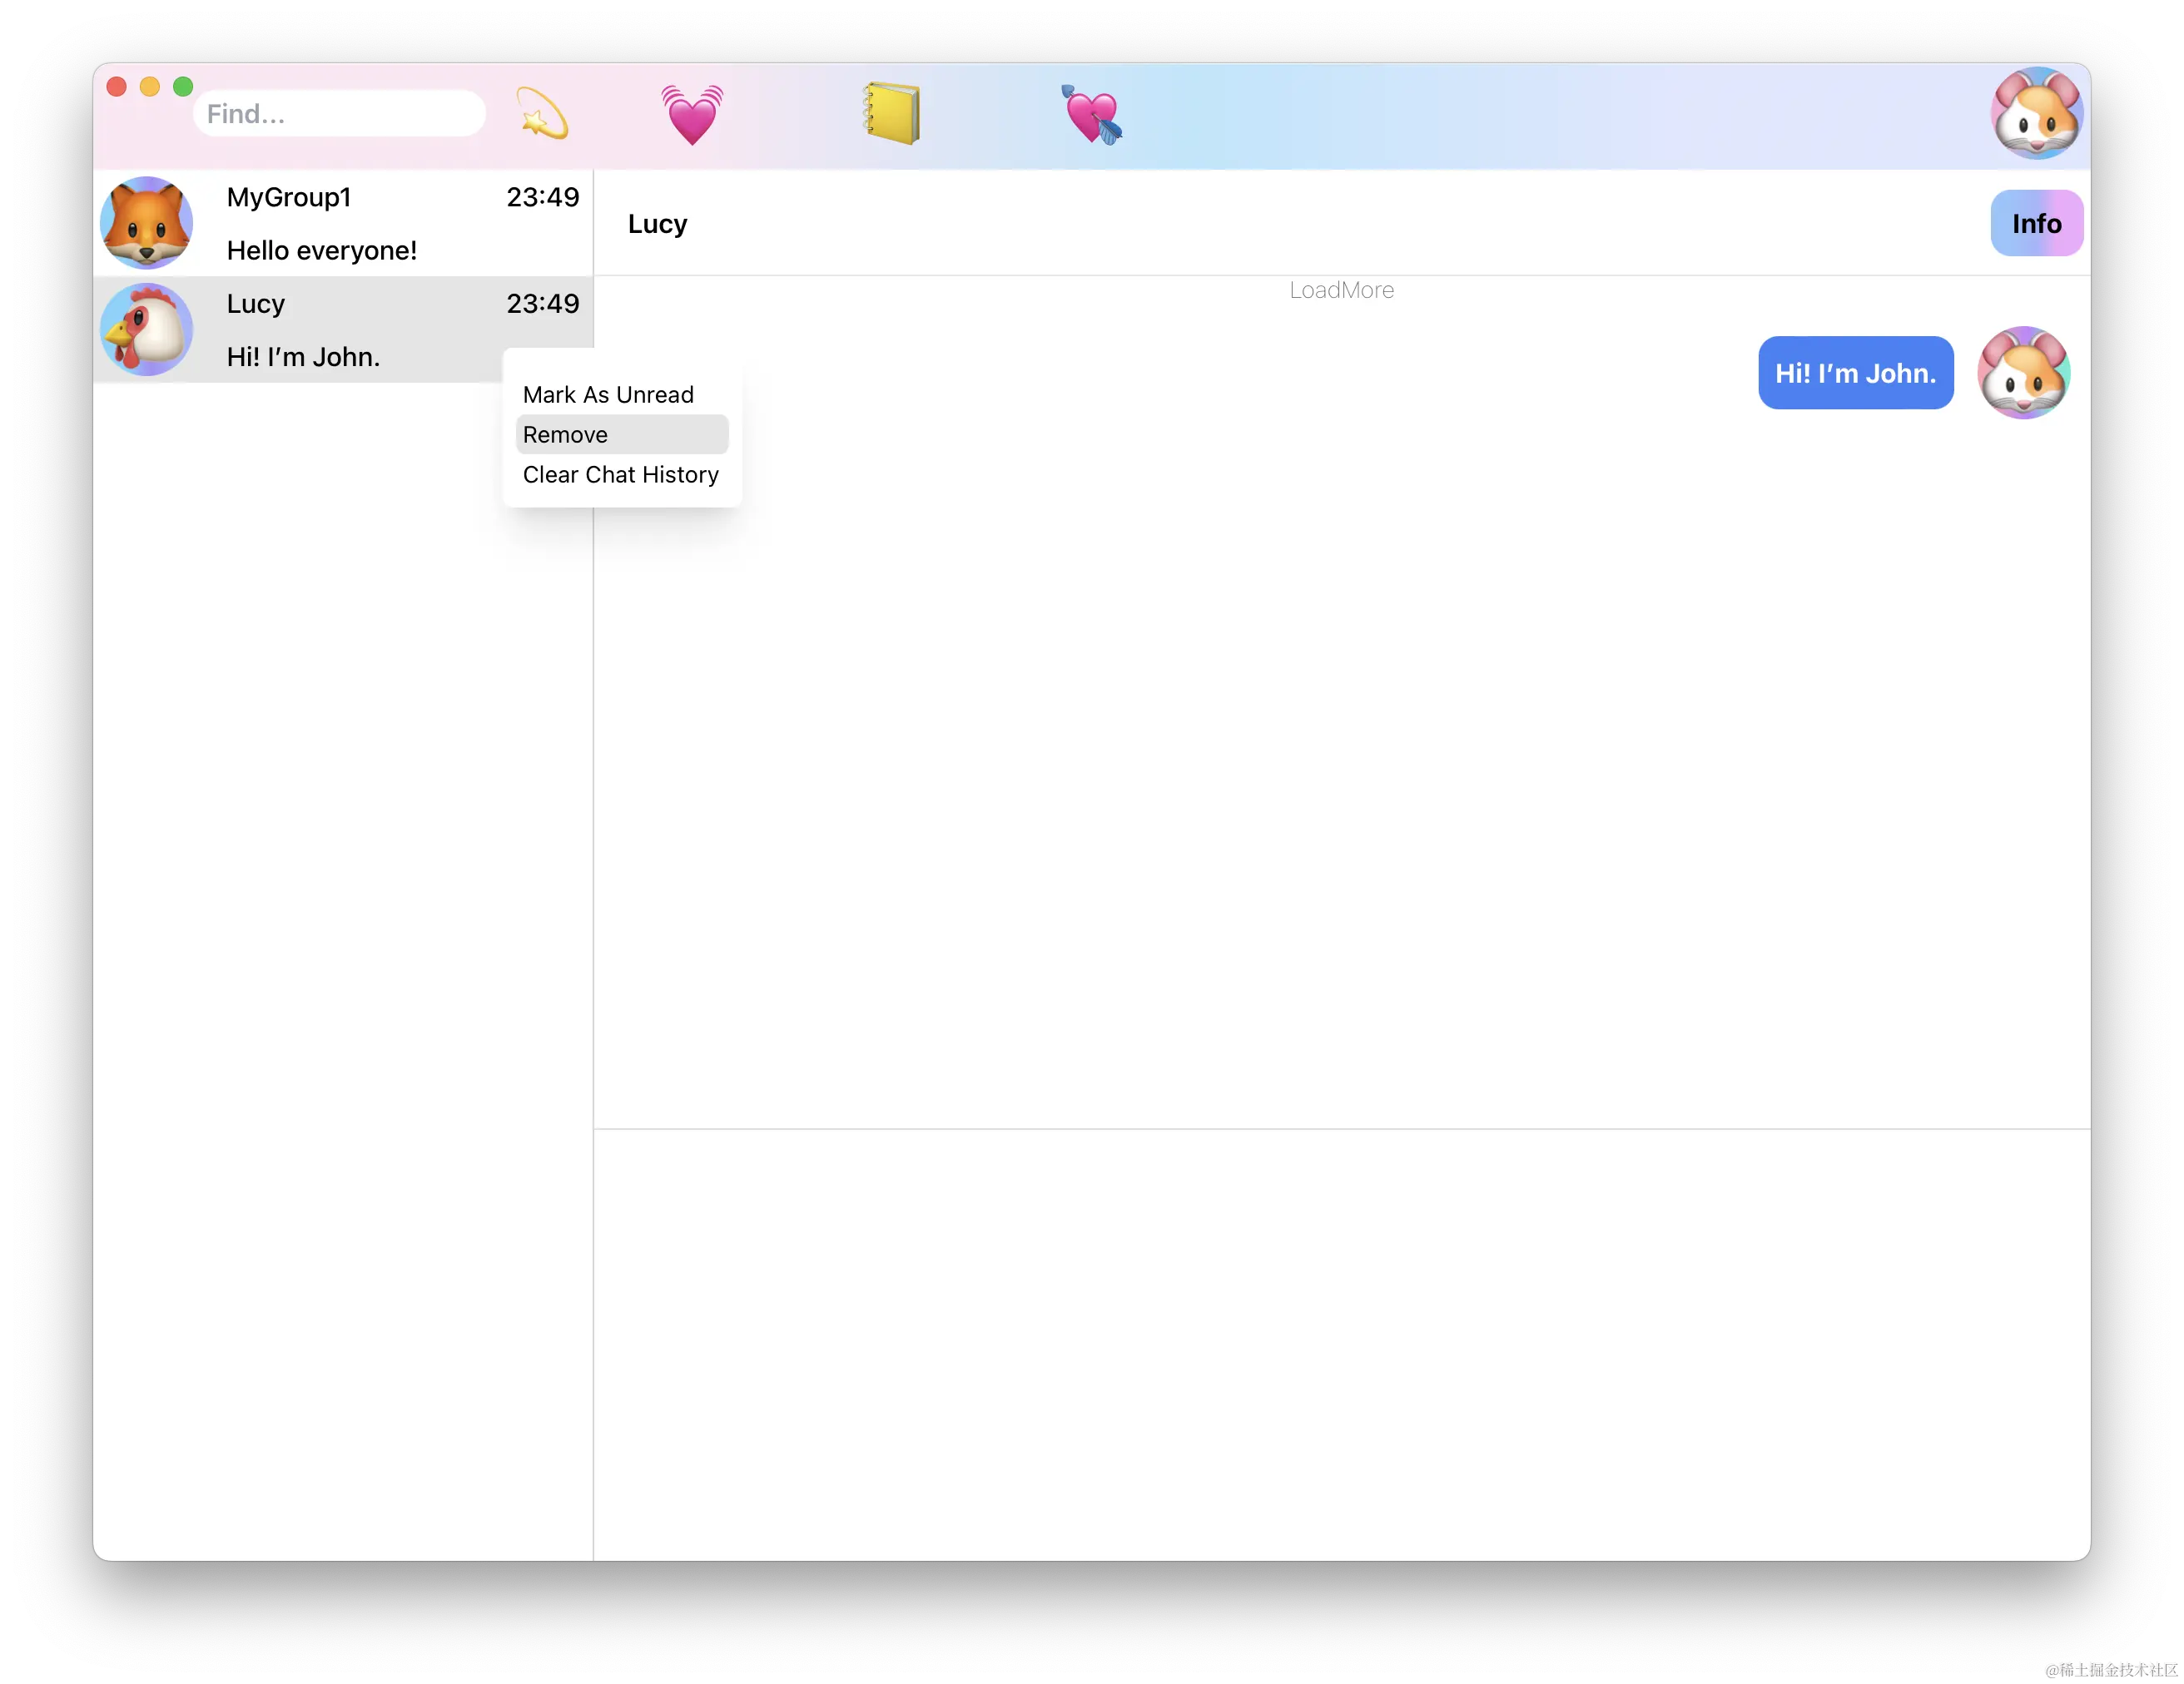Click the Lucy chat title
The image size is (2184, 1684).
pyautogui.click(x=657, y=224)
